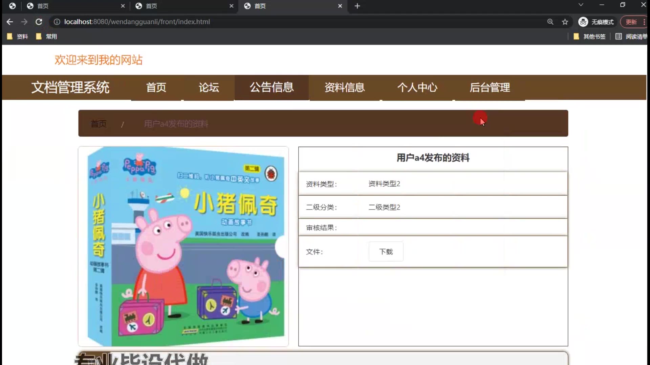650x365 pixels.
Task: Open the zoom magnifier icon in address bar
Action: pyautogui.click(x=550, y=22)
